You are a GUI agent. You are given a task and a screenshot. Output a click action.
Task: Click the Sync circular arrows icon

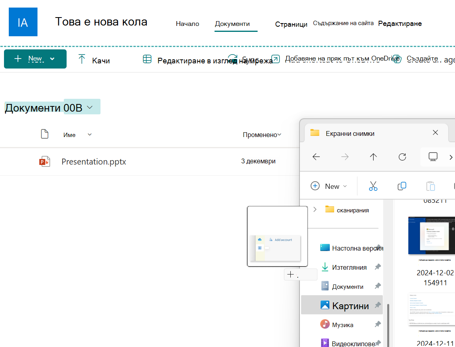click(232, 59)
